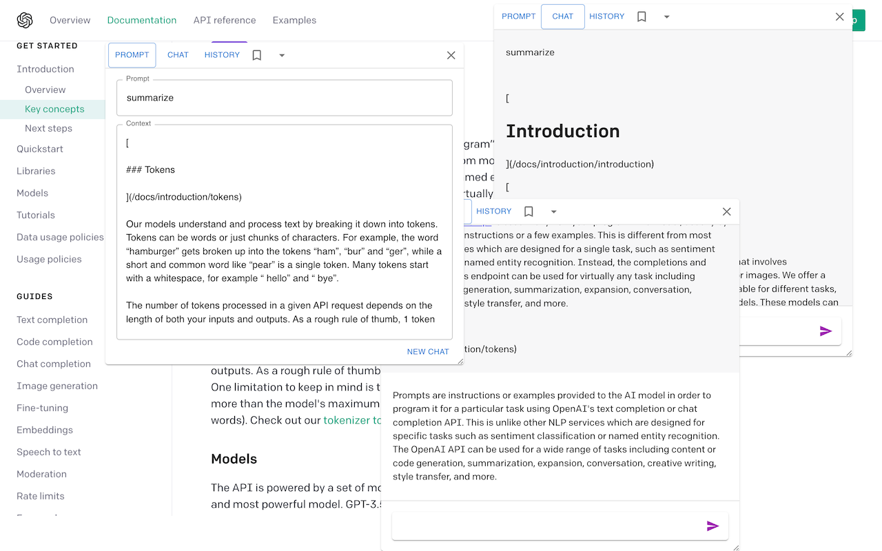Click resize handle at bottom chat panel corner
The width and height of the screenshot is (882, 551).
(735, 547)
